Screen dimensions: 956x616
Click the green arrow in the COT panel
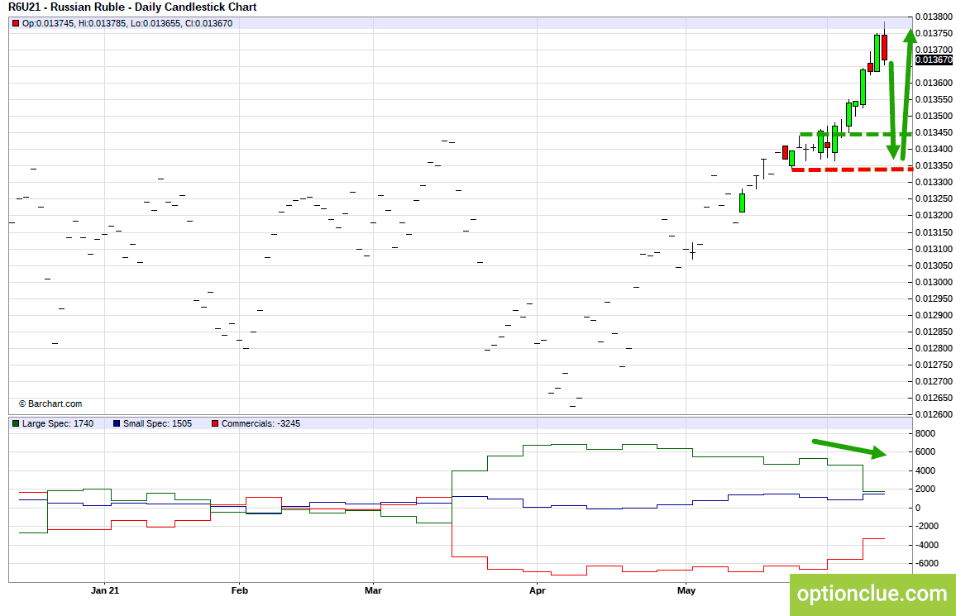[x=849, y=448]
